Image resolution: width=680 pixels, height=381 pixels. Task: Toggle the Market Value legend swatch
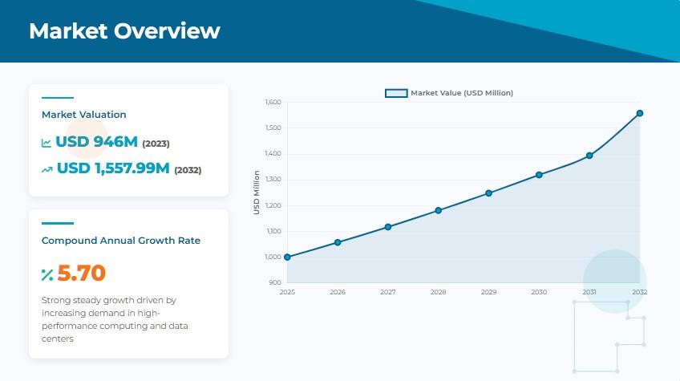tap(396, 93)
